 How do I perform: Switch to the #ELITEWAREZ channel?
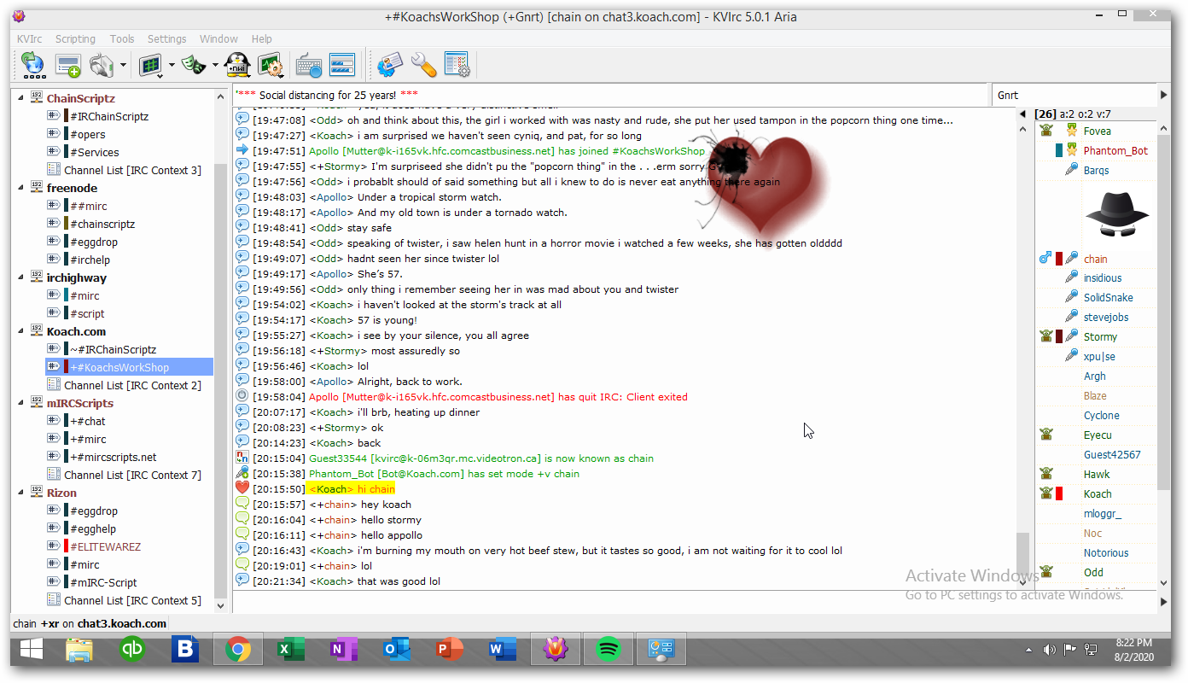tap(105, 546)
